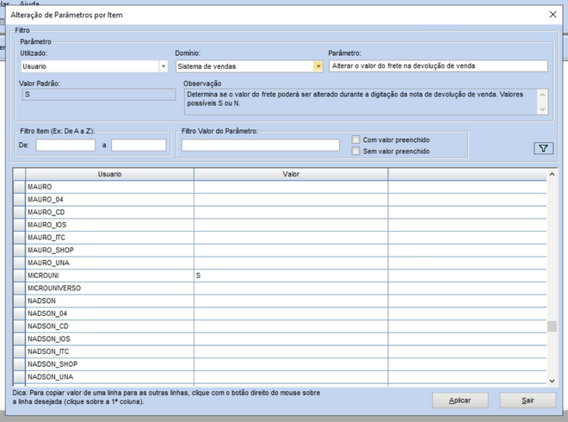The height and width of the screenshot is (422, 568).
Task: Click the funnel filter icon button
Action: pos(543,148)
